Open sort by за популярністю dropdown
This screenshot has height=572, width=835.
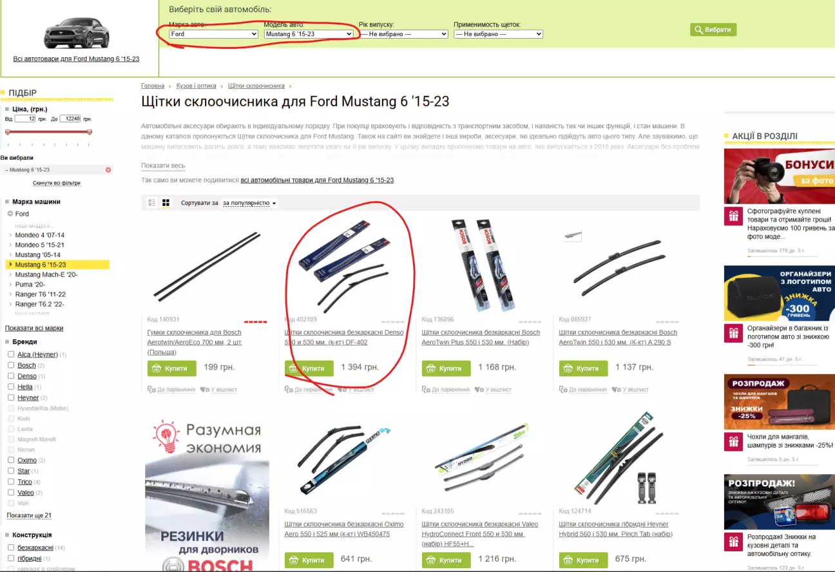249,203
